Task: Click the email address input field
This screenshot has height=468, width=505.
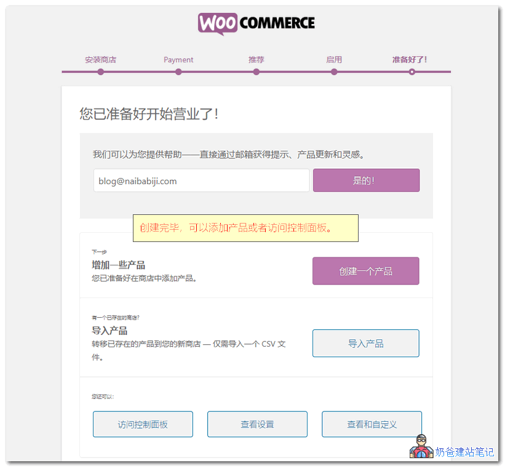Action: coord(201,180)
